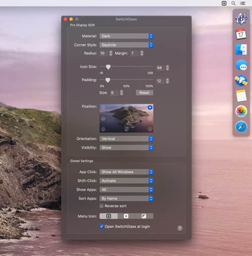Open Messages from the vertical dock
Screen dimensions: 252x256
pyautogui.click(x=241, y=65)
